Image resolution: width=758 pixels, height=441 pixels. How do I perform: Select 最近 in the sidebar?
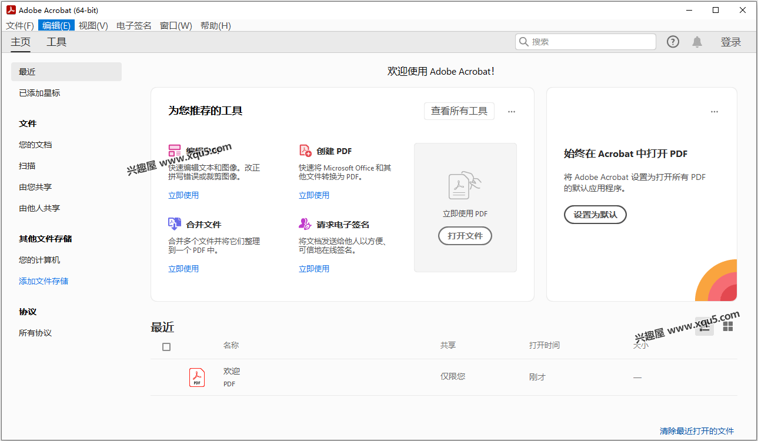pos(66,72)
